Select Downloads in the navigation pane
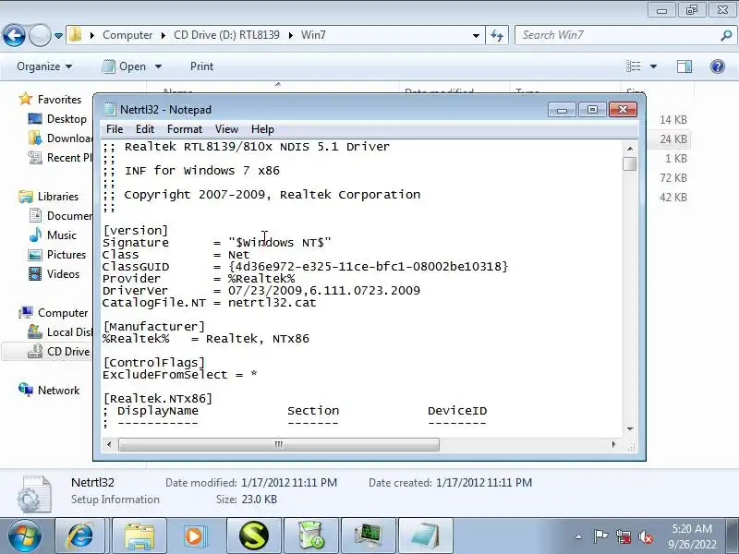The width and height of the screenshot is (739, 554). click(x=60, y=138)
